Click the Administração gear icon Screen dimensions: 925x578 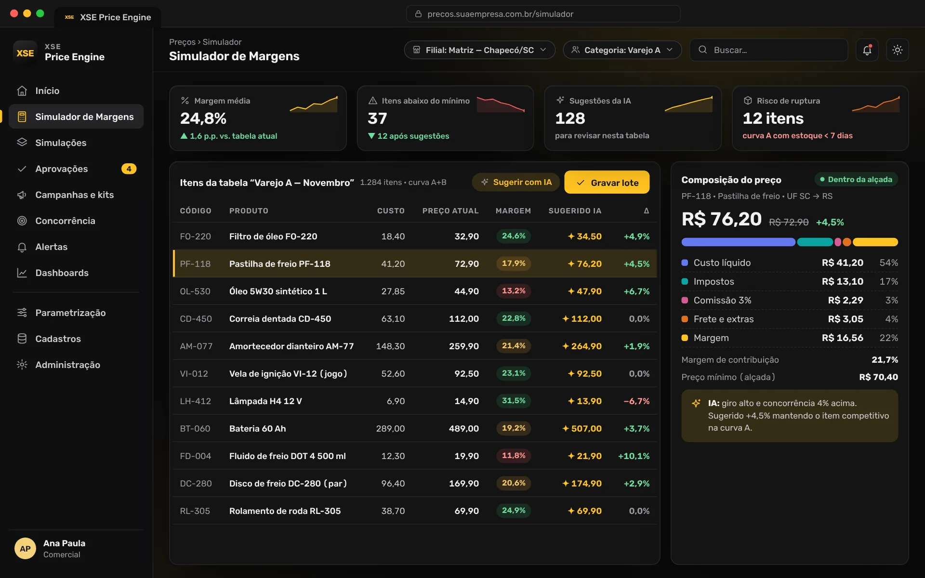click(x=22, y=365)
